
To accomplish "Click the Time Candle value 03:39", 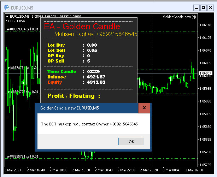I will point(93,72).
